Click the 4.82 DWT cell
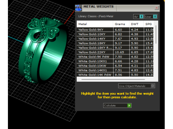The image size is (173, 129). [x=137, y=57]
